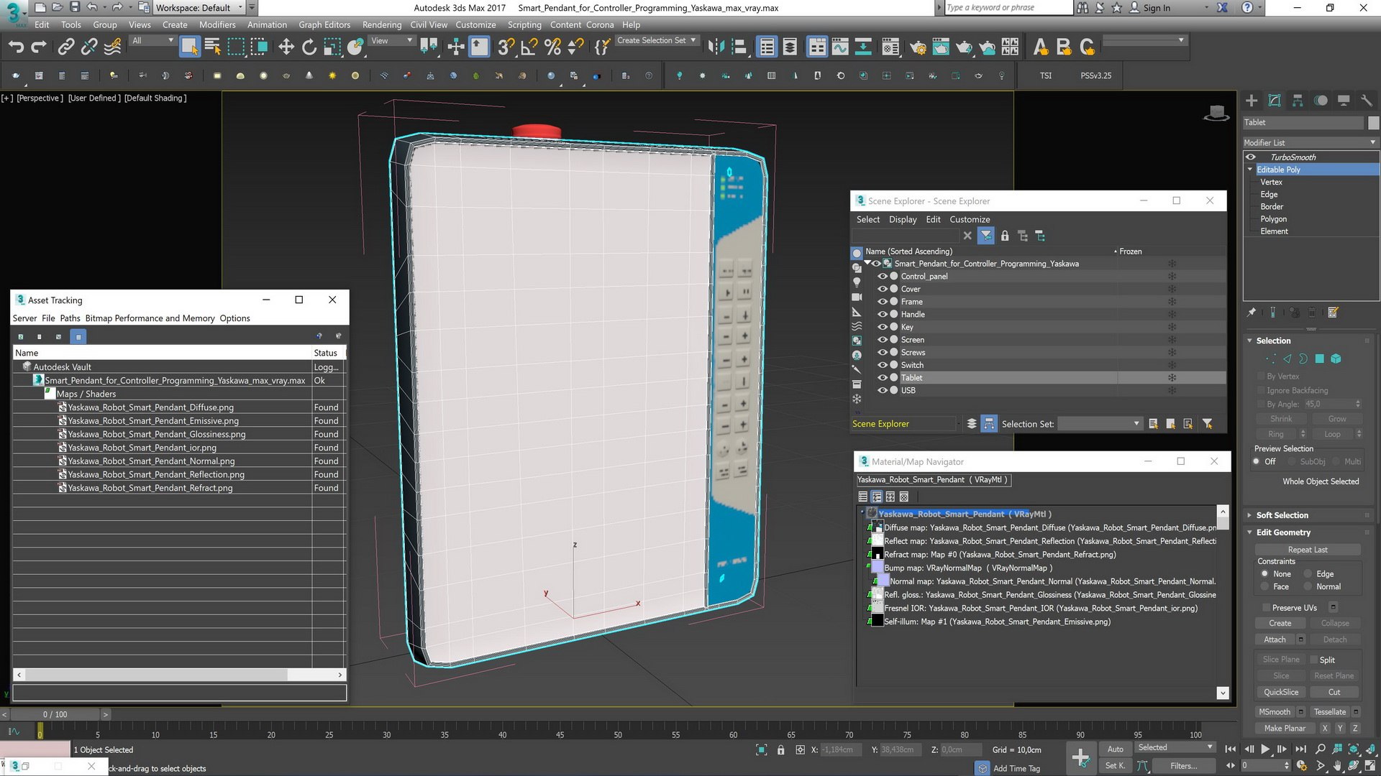Click the Attach button

[1275, 639]
